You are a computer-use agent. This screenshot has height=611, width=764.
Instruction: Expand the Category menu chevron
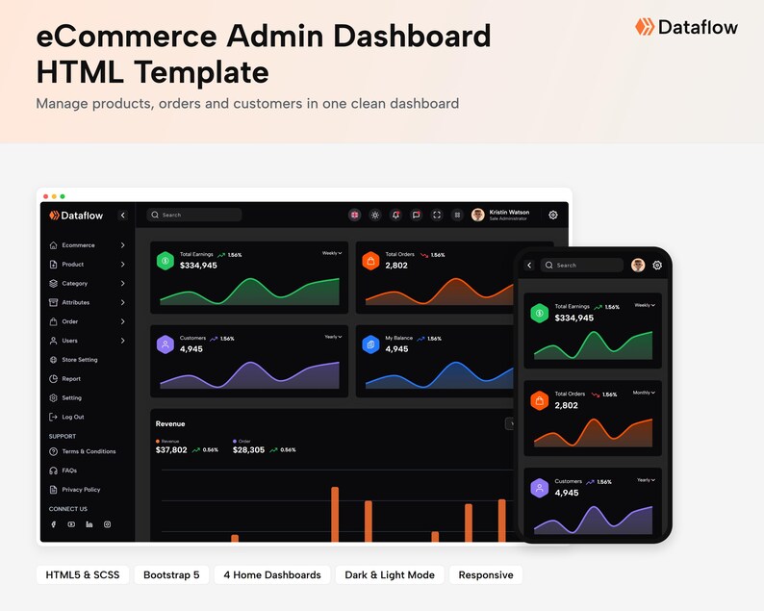click(123, 283)
